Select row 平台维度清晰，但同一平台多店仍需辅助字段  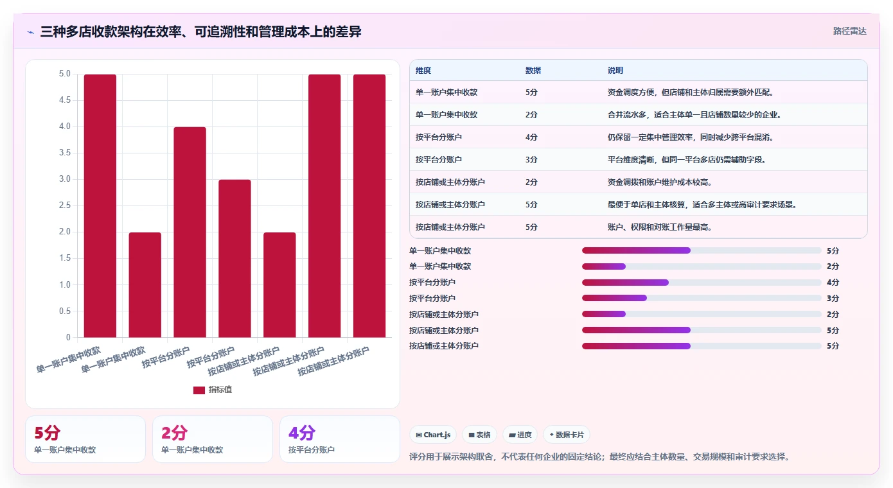[x=638, y=160]
